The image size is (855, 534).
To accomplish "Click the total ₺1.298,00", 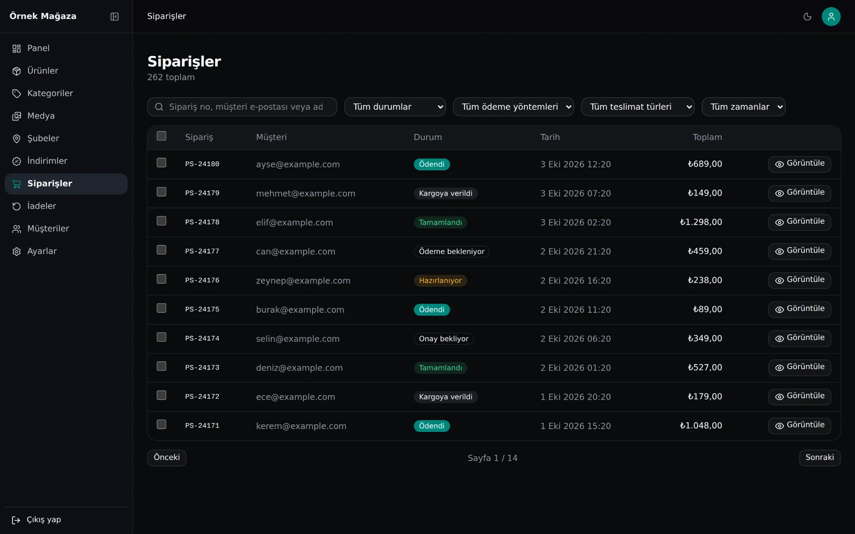I will coord(701,222).
